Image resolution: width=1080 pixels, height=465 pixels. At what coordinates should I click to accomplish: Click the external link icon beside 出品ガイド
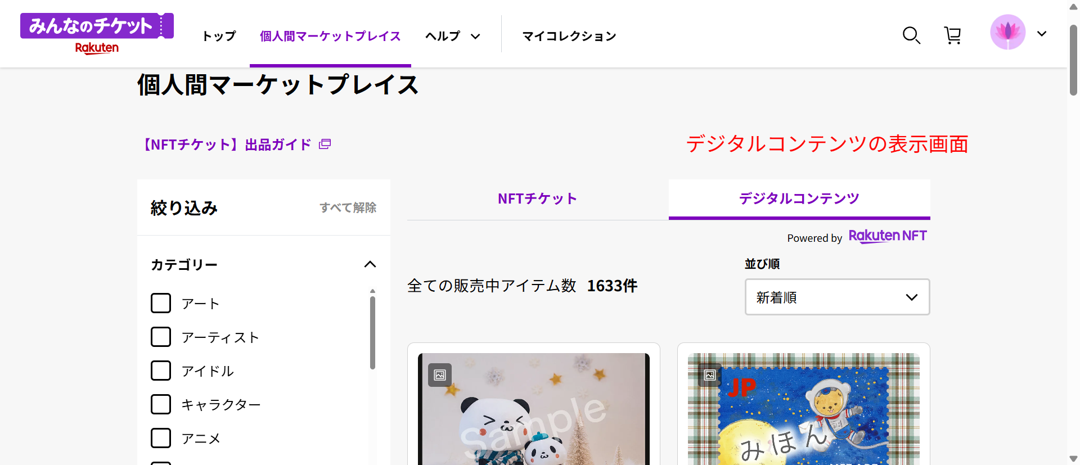[x=325, y=145]
